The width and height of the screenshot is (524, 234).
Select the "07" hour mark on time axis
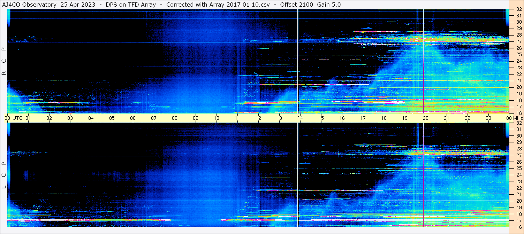(154, 118)
